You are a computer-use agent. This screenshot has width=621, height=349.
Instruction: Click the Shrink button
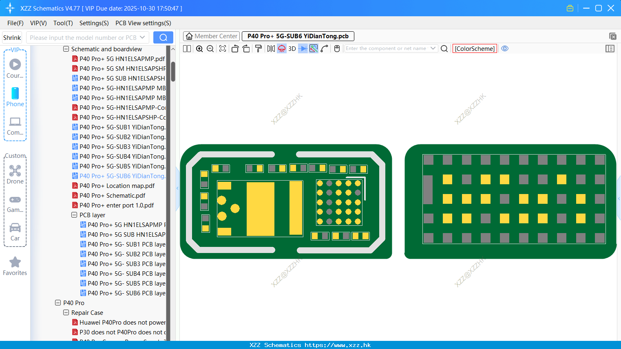[x=12, y=37]
